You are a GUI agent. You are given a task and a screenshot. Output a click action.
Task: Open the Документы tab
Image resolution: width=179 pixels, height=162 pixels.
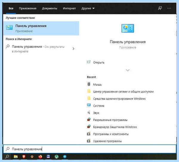[50, 8]
